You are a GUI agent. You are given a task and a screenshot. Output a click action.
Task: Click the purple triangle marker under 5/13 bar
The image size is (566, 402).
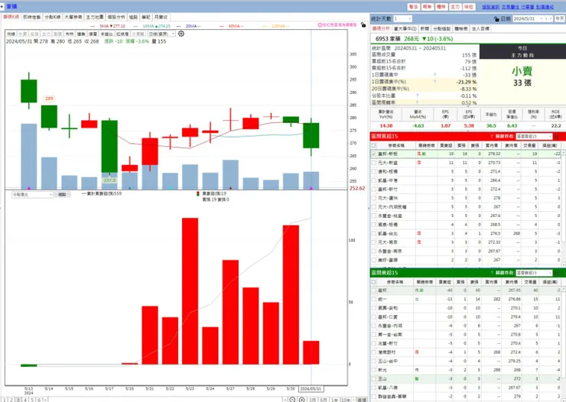29,188
